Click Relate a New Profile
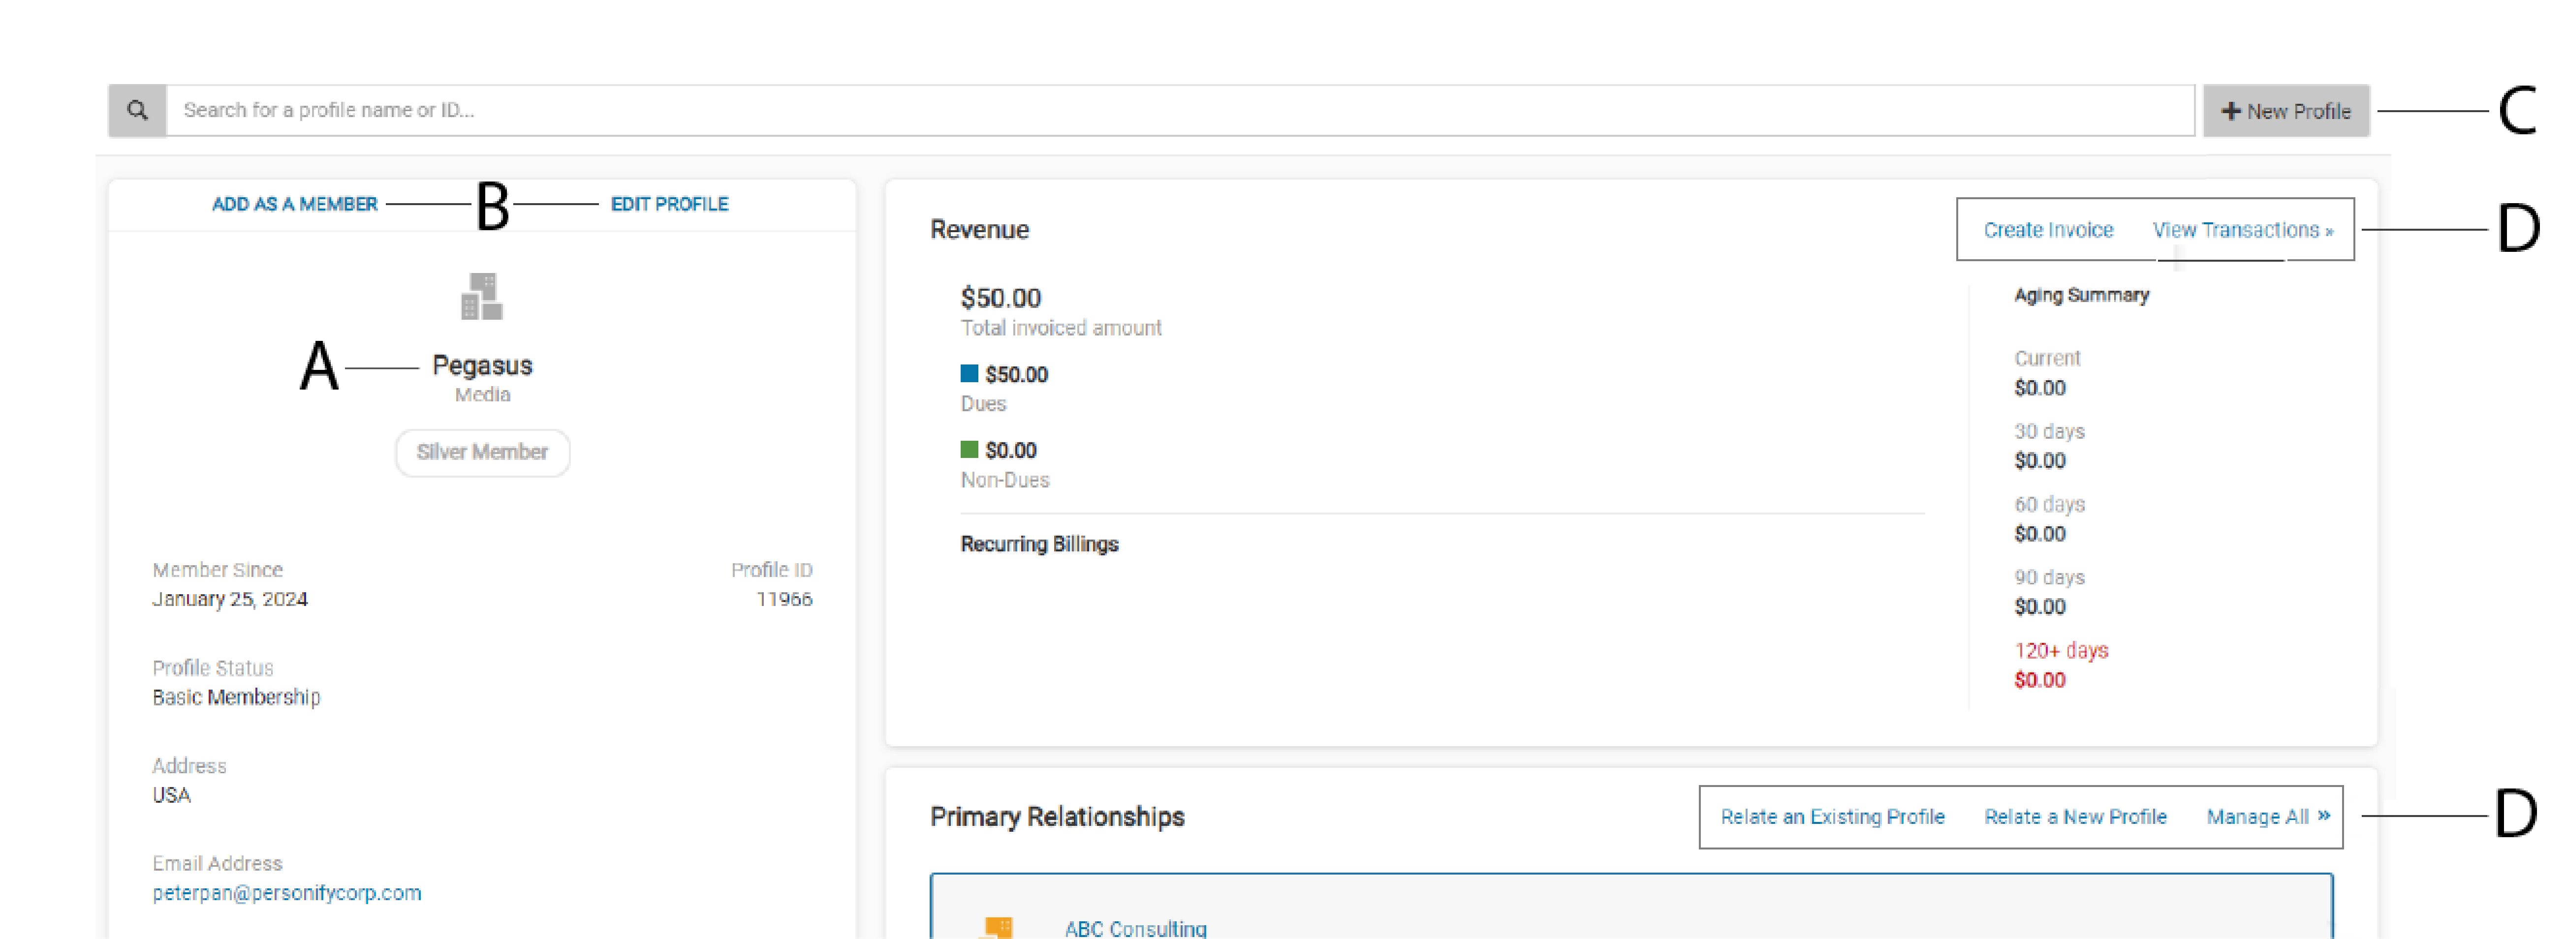Viewport: 2566px width, 939px height. point(2075,817)
